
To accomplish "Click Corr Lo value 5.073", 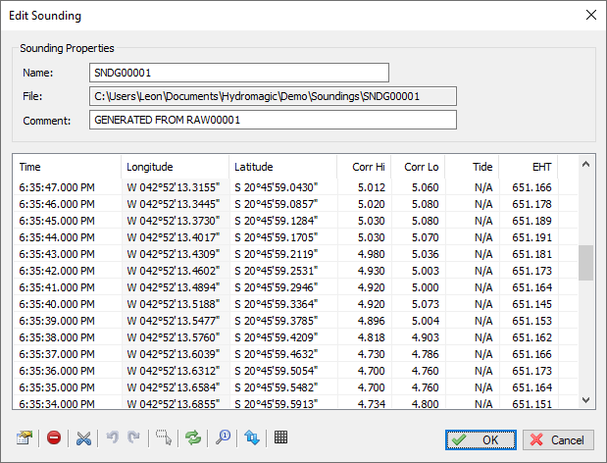I will 425,304.
